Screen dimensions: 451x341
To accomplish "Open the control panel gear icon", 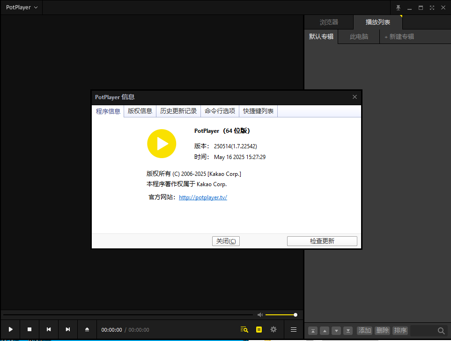I will [x=274, y=329].
